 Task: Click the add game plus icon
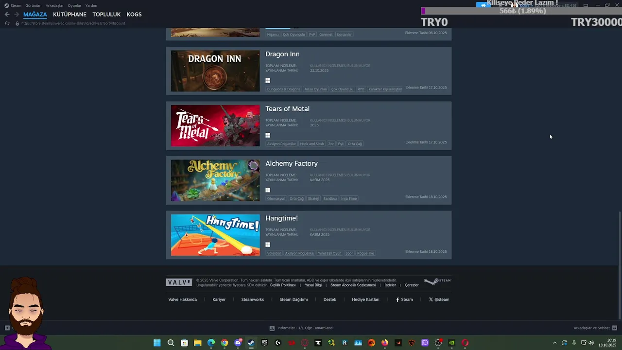(7, 328)
